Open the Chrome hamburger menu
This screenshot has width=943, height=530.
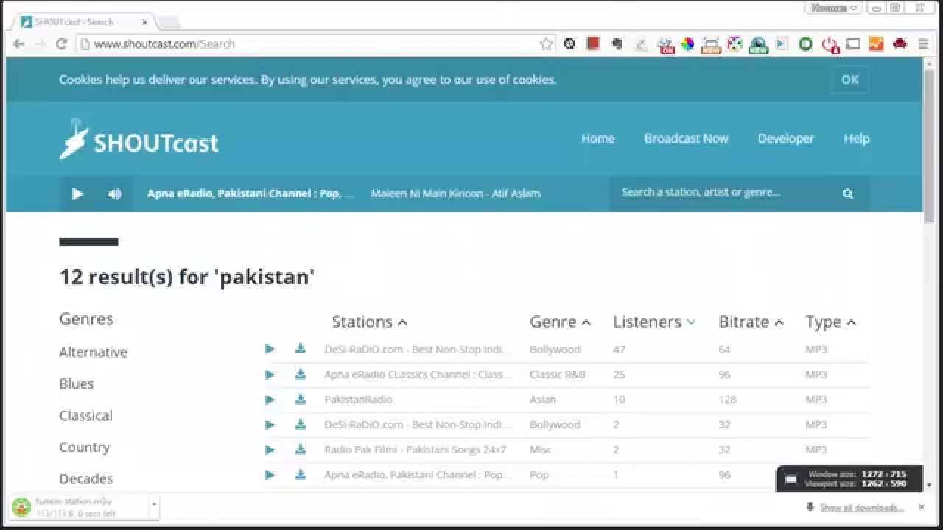point(923,44)
